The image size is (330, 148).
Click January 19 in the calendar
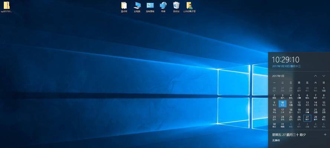point(299,111)
